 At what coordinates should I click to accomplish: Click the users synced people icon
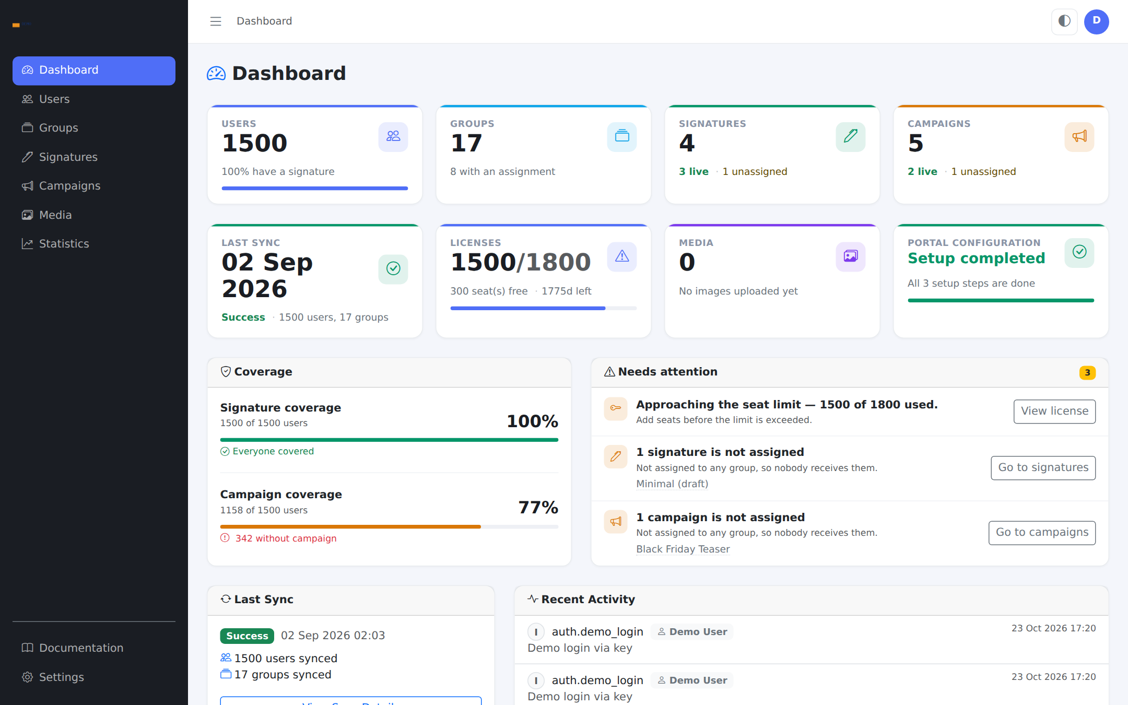coord(226,658)
